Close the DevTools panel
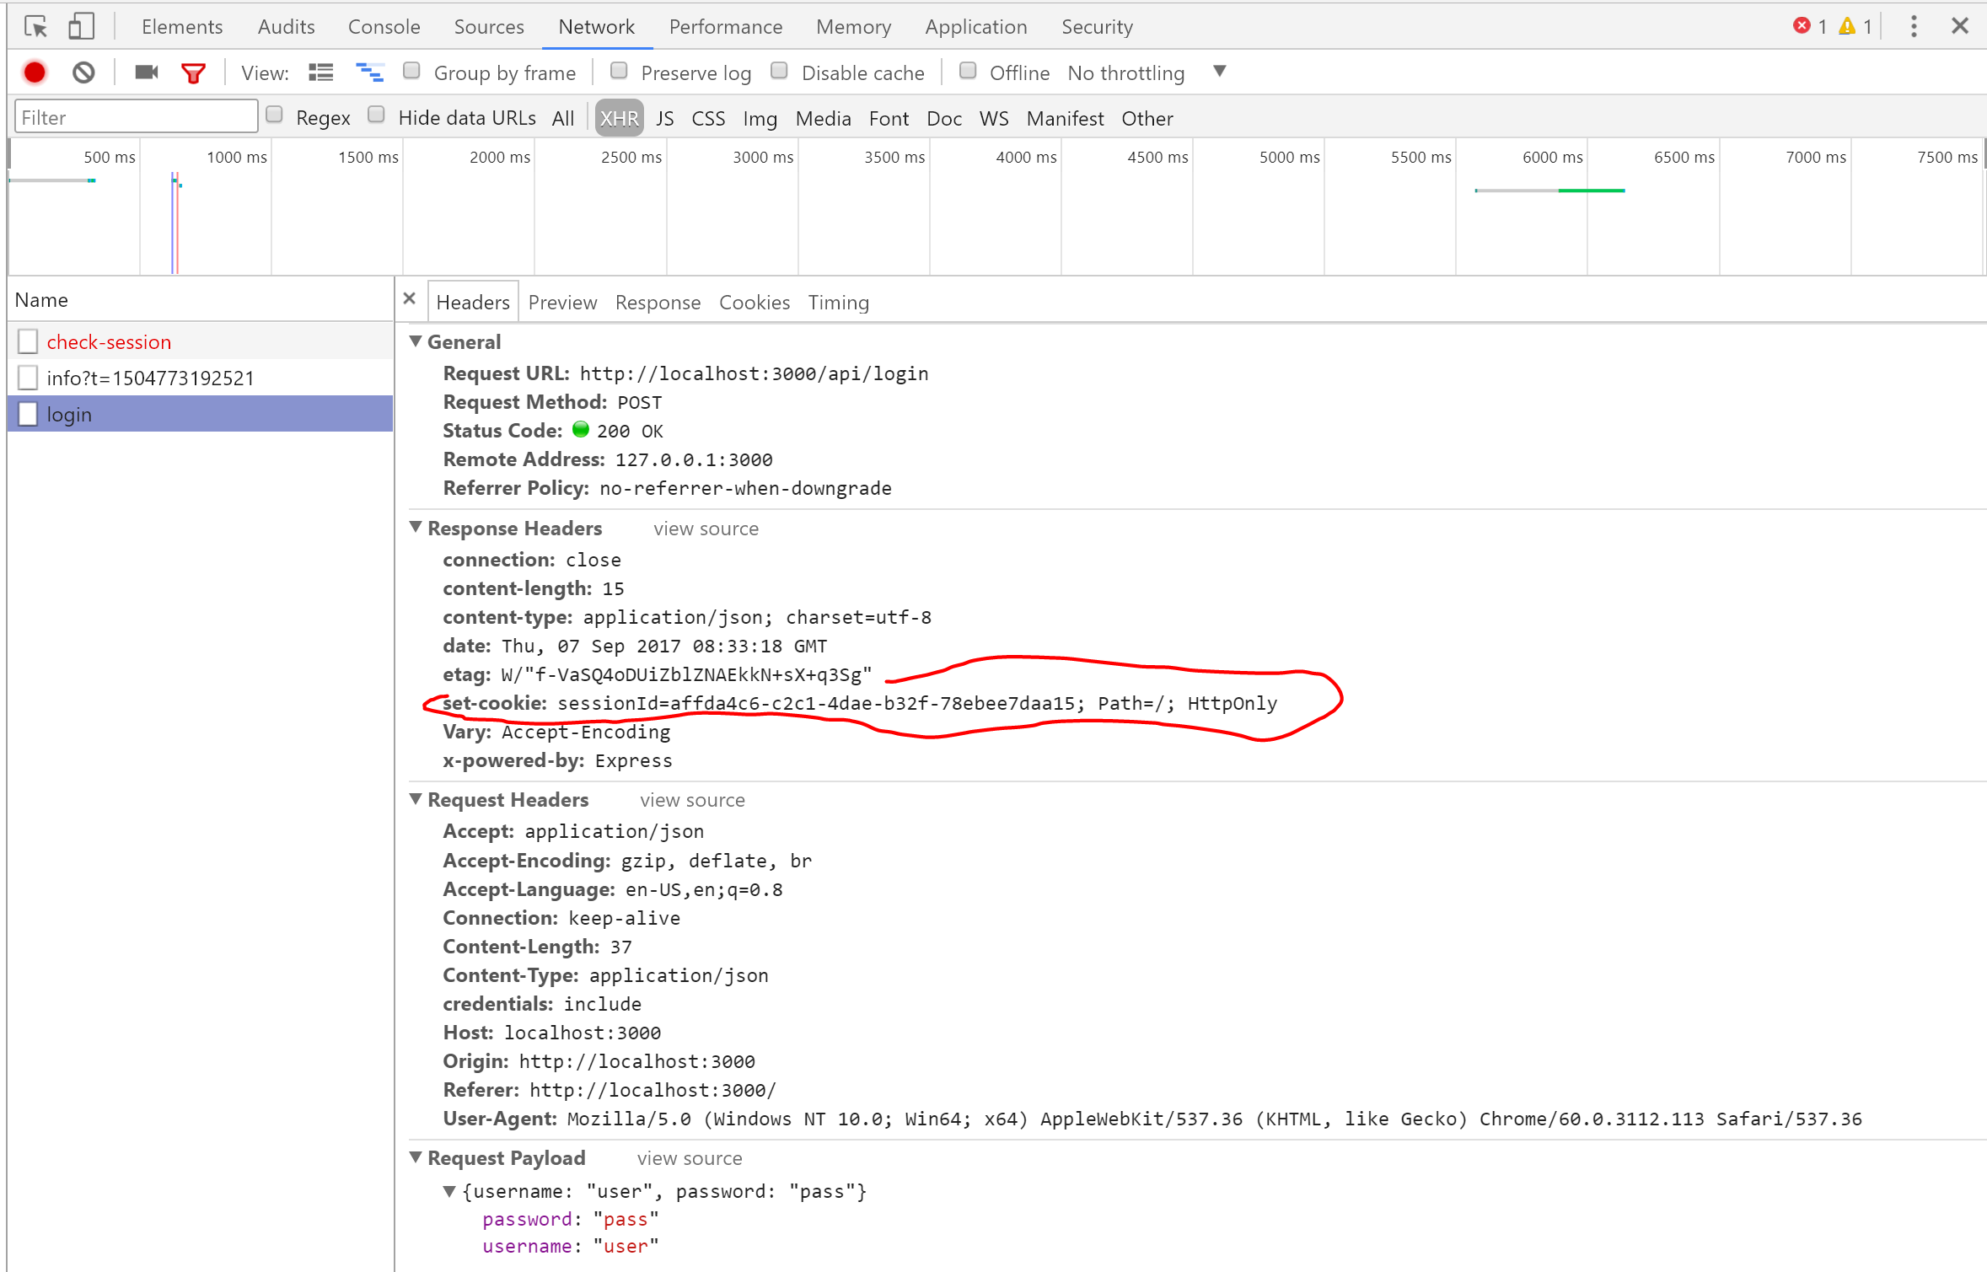 [x=1960, y=26]
